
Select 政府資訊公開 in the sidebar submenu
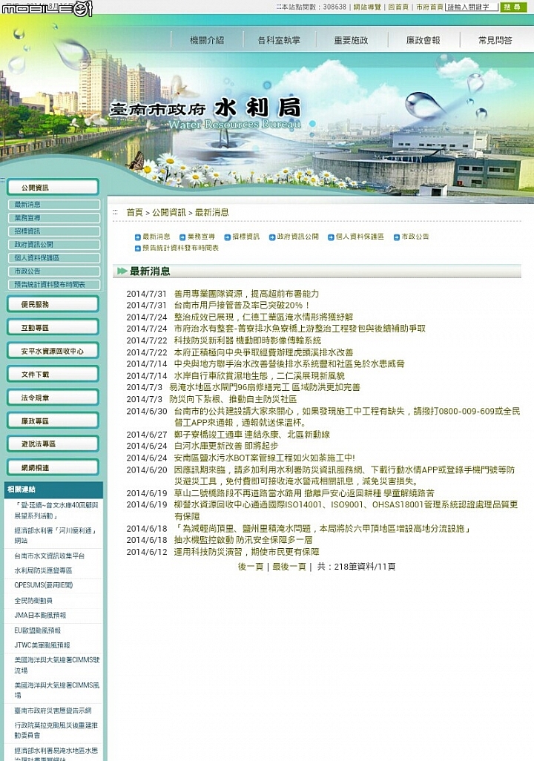point(54,245)
